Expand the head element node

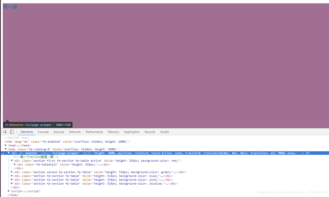tap(6, 145)
